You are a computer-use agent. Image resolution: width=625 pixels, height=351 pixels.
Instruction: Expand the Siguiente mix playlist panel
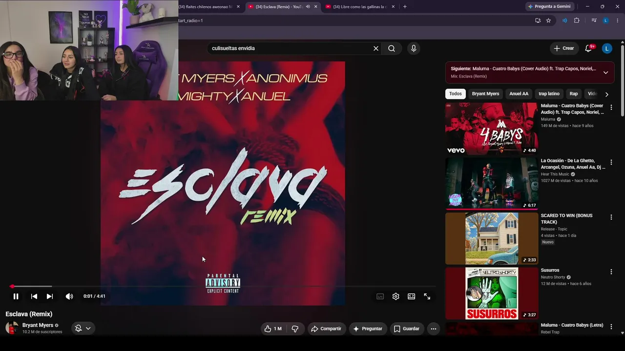[605, 73]
